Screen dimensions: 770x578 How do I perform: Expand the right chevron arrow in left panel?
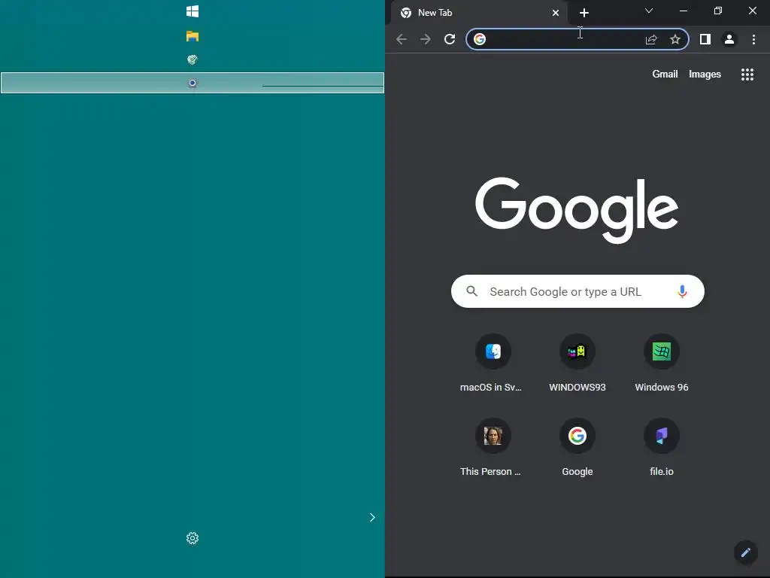point(372,517)
